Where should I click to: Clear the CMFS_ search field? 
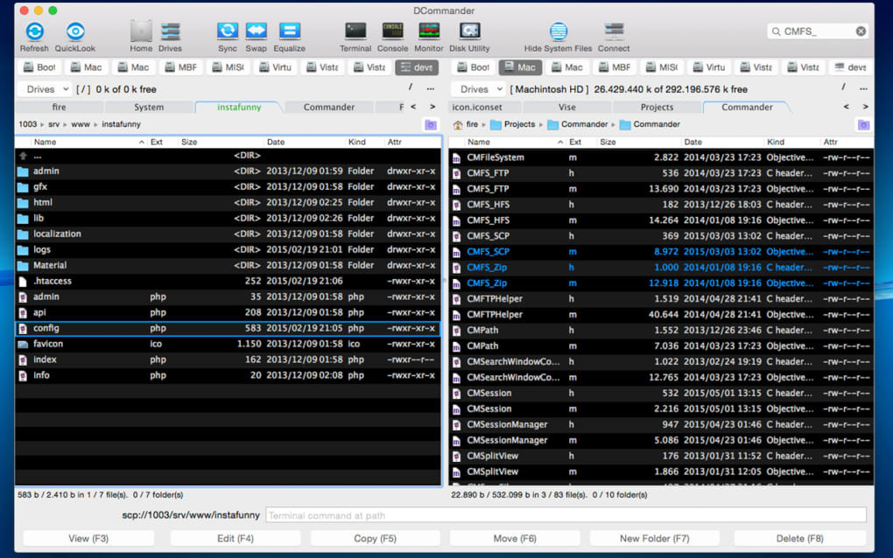[x=861, y=31]
